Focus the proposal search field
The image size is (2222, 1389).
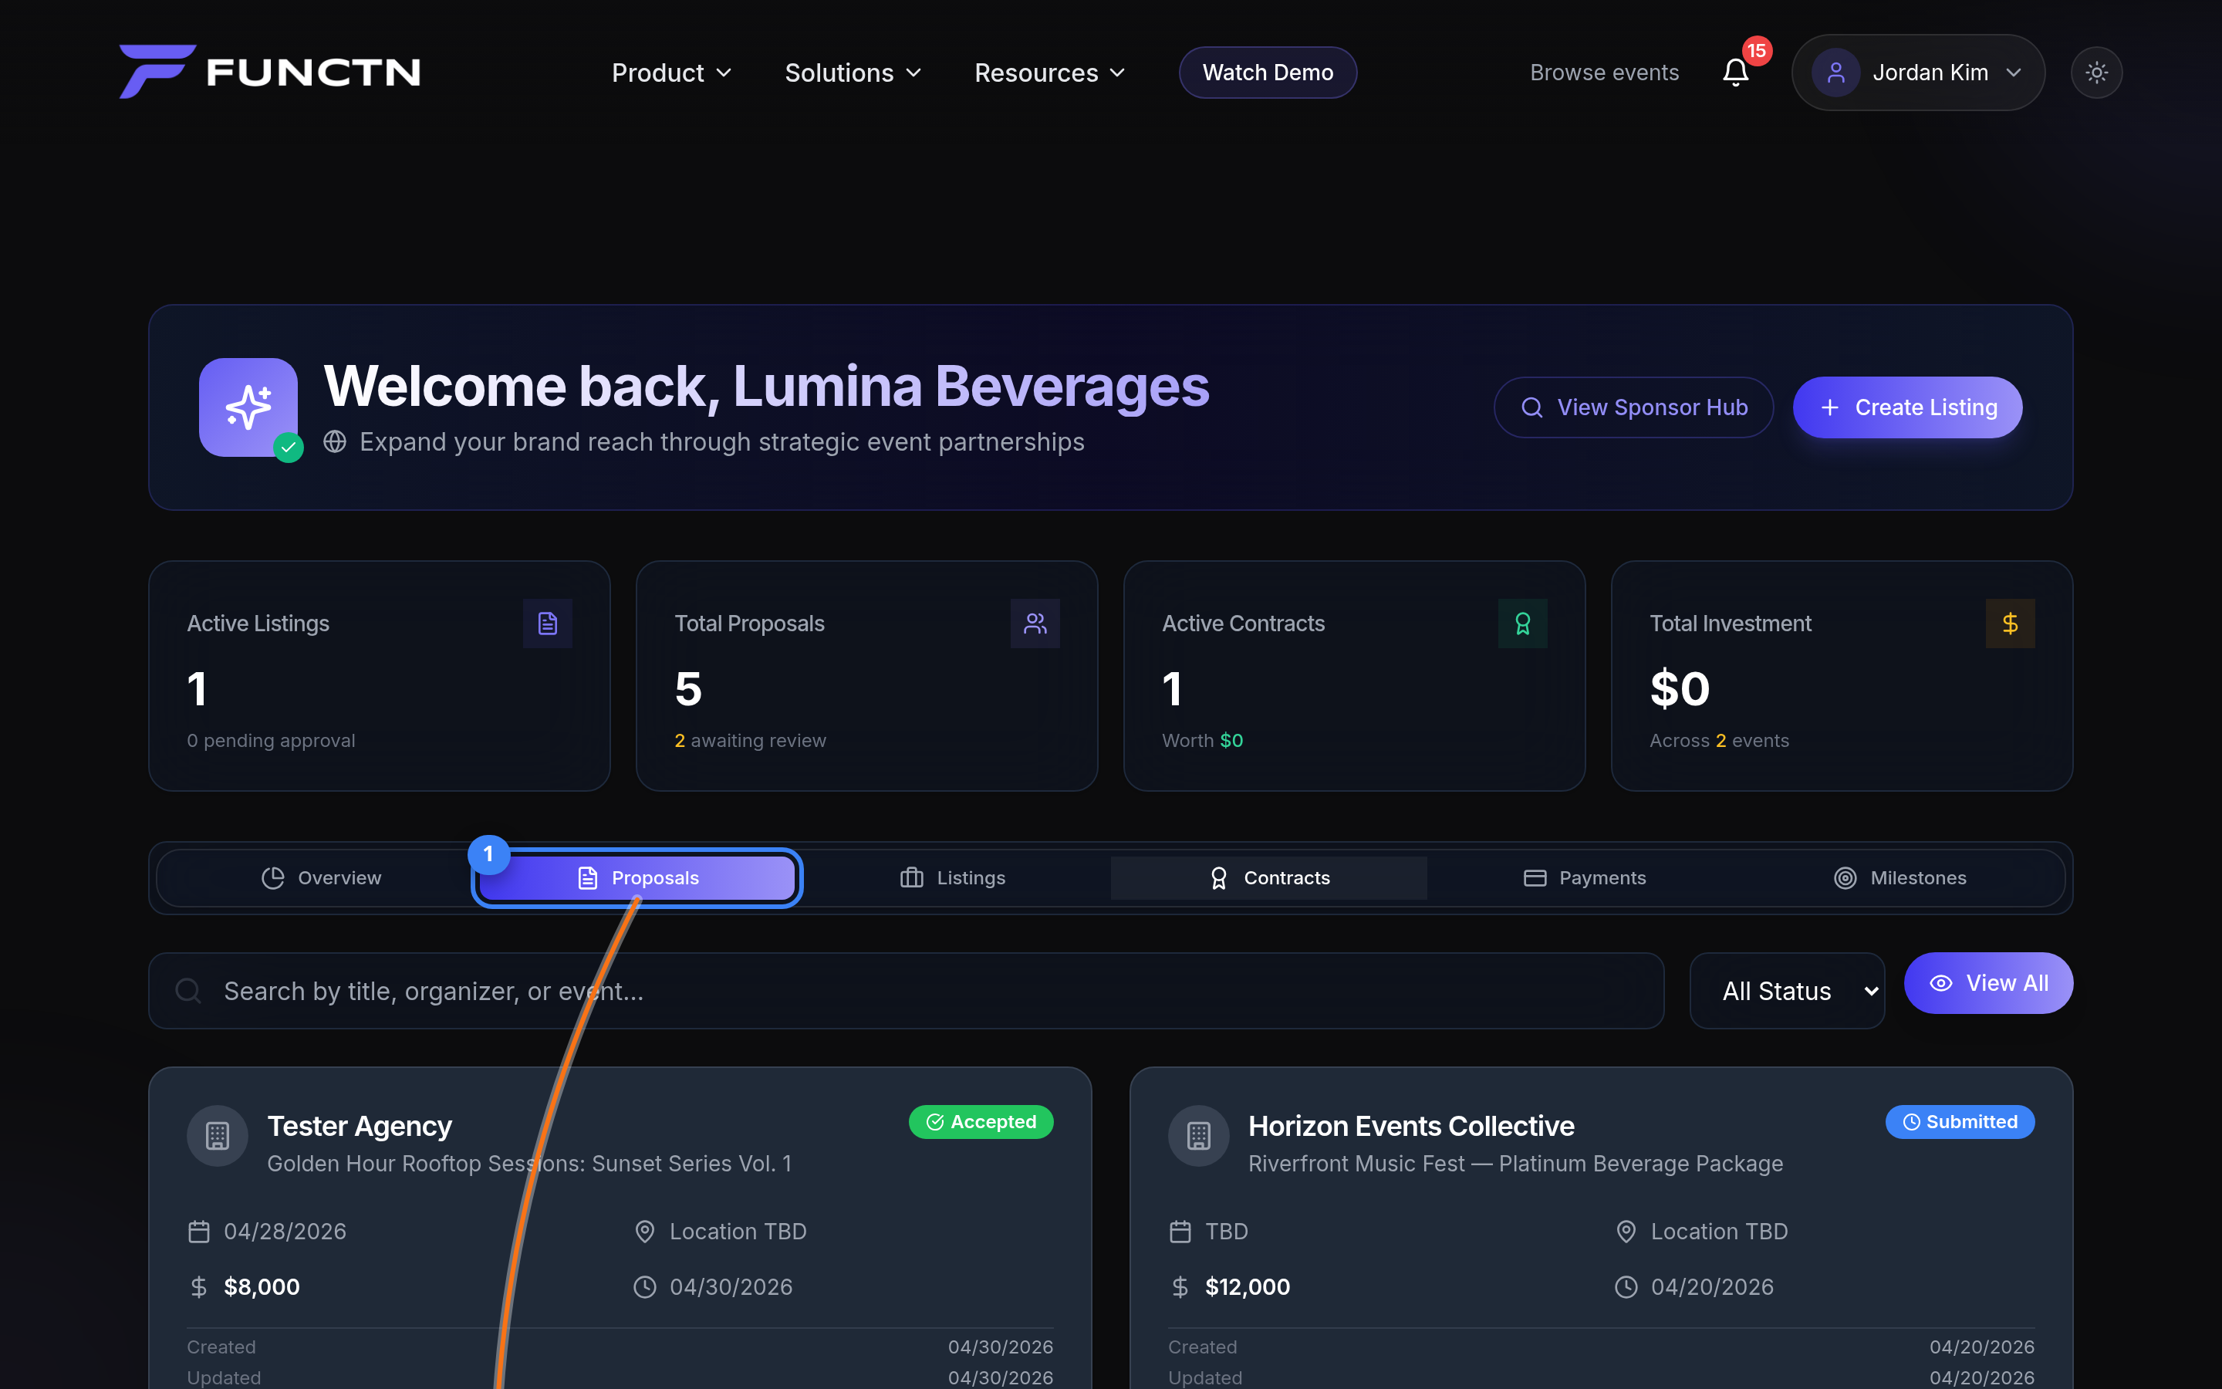tap(907, 990)
